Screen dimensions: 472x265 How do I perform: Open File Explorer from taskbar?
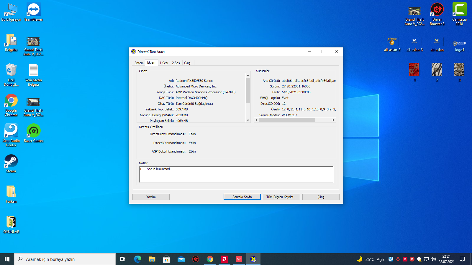[x=152, y=259]
